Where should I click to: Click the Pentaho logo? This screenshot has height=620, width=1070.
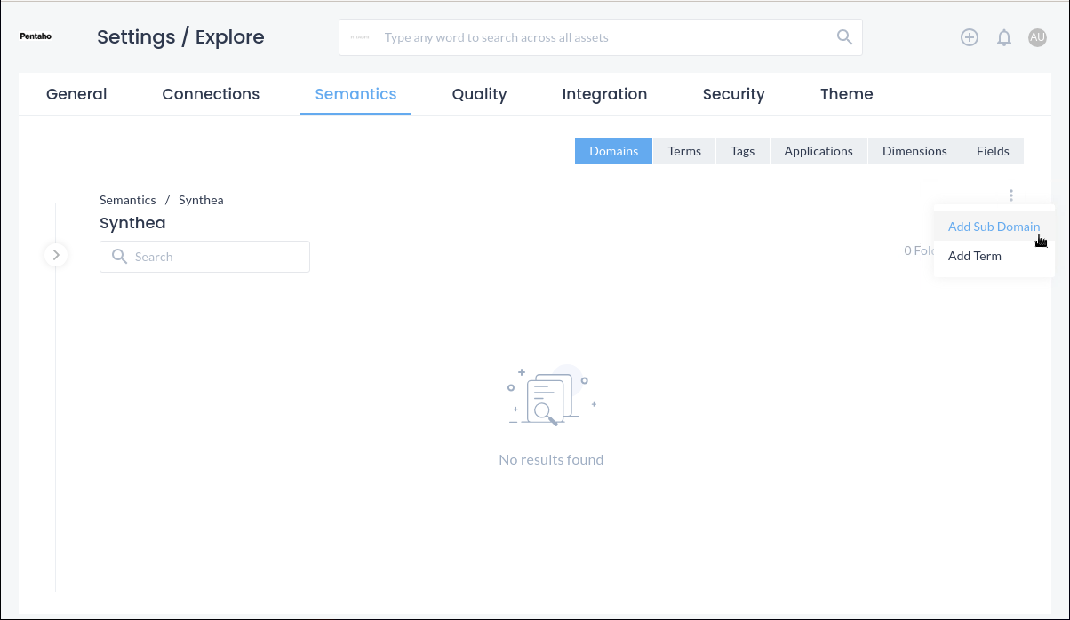(x=36, y=37)
